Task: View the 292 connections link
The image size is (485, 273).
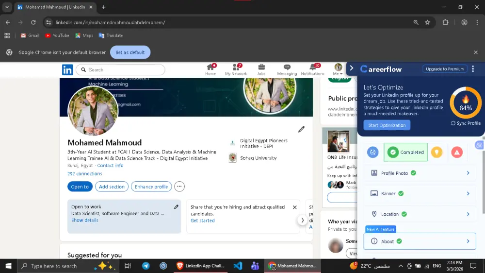Action: point(84,173)
